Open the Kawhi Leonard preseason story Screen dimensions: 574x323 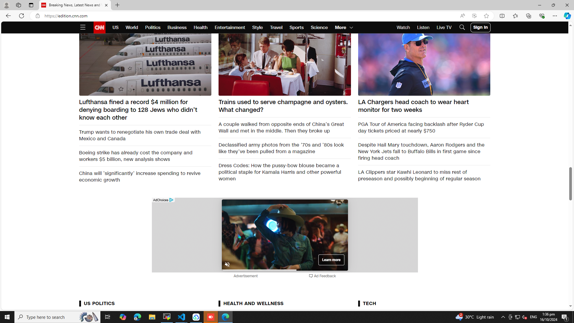419,175
